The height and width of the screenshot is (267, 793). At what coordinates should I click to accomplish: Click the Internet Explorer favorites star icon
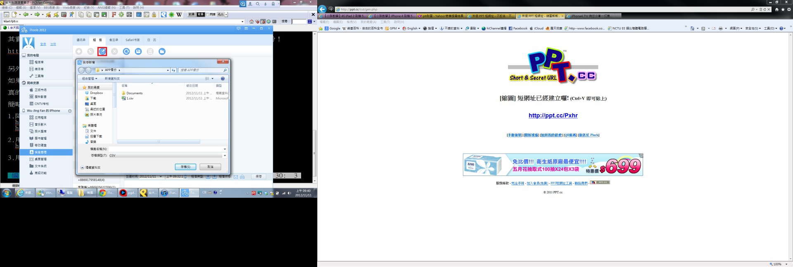tap(783, 9)
